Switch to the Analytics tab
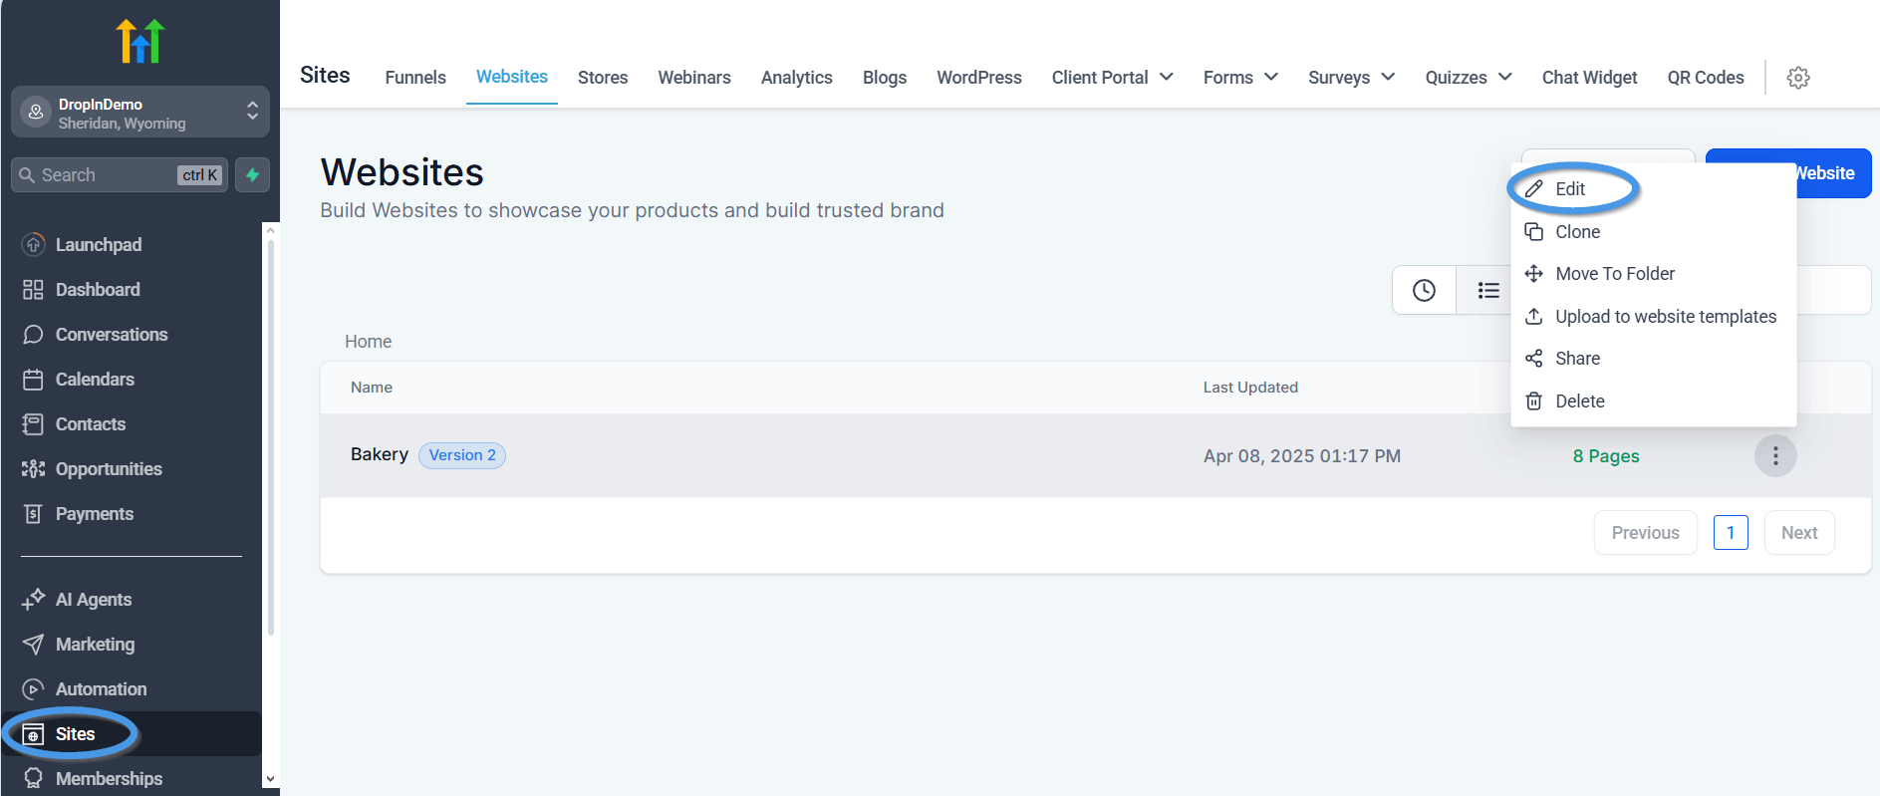This screenshot has height=796, width=1880. (797, 78)
